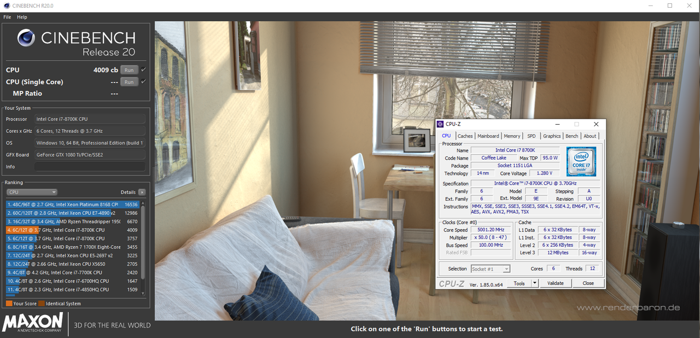Click the Code Name Coffee Lake field

[494, 158]
